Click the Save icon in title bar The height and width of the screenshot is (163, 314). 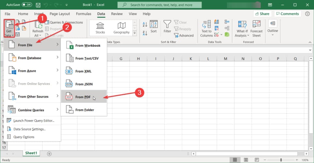click(x=38, y=5)
